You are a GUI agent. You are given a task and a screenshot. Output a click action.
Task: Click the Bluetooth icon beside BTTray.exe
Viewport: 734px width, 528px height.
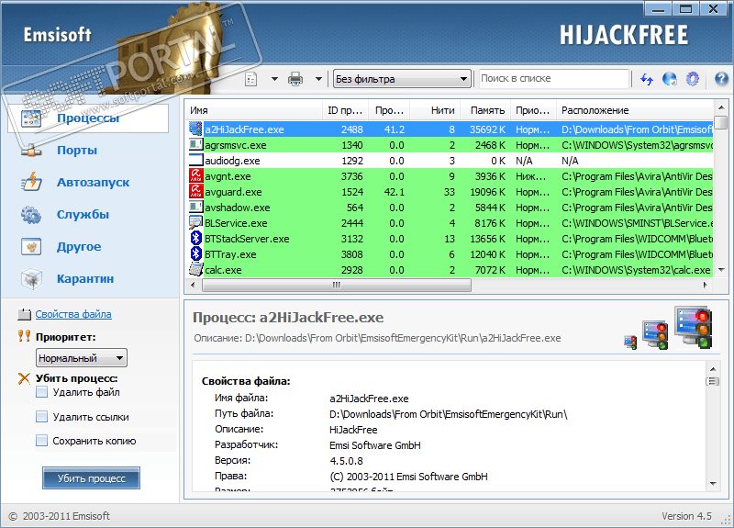(195, 253)
